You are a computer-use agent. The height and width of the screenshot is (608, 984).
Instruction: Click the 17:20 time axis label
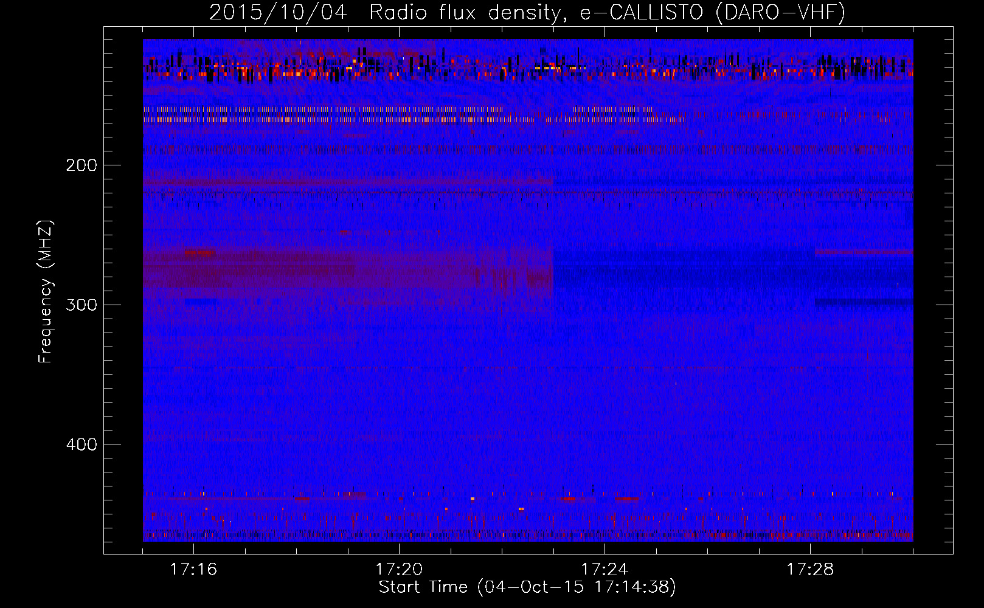(x=399, y=570)
